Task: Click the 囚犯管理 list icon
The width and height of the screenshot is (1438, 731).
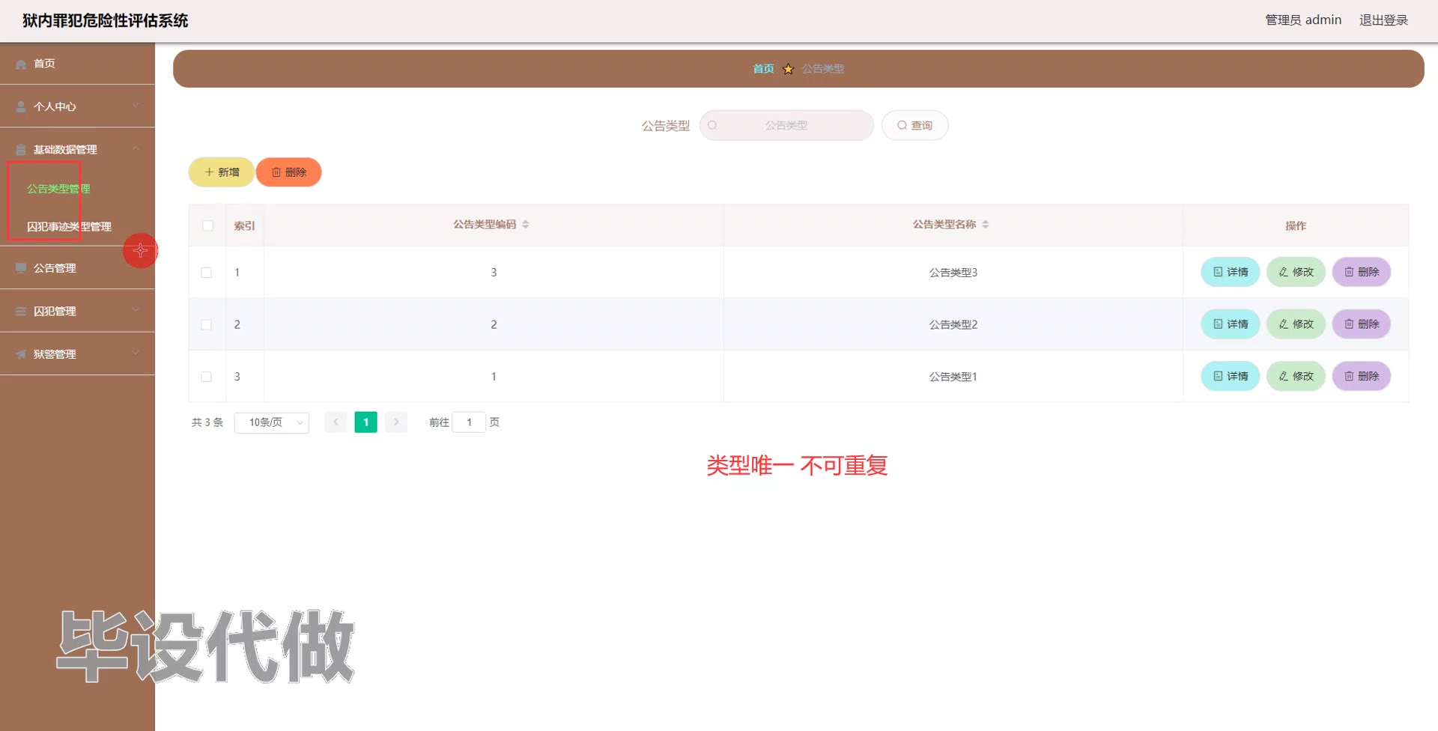Action: 21,312
